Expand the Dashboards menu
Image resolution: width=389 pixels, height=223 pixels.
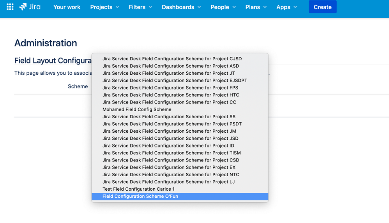click(x=181, y=7)
